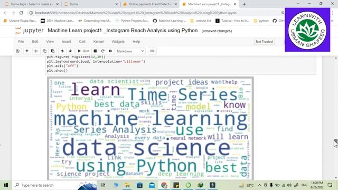Reload the current page
This screenshot has height=190, width=338.
pyautogui.click(x=21, y=13)
